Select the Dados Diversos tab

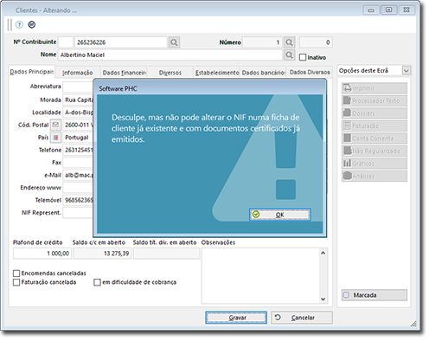pos(310,72)
